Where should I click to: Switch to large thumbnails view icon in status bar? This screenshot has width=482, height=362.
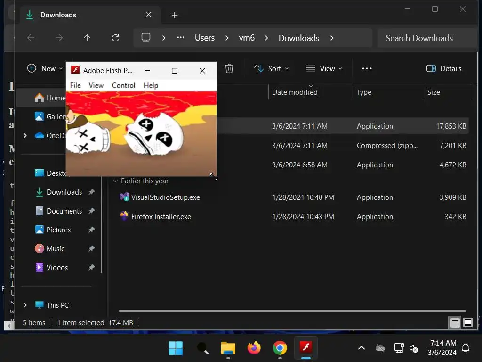467,322
